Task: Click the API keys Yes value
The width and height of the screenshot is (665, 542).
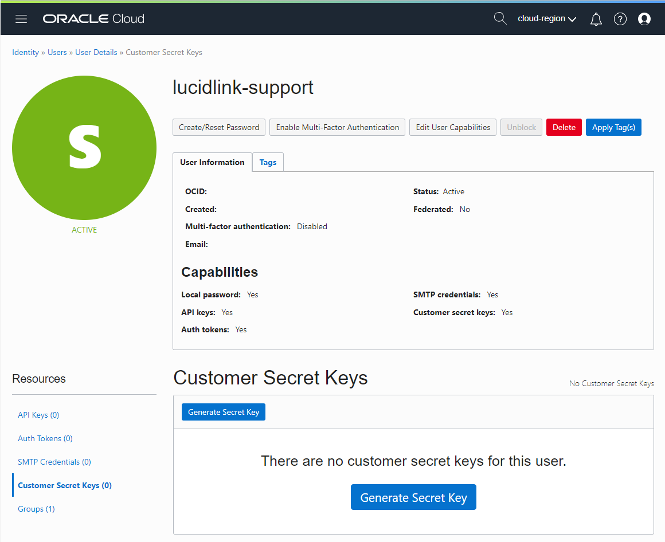Action: tap(228, 313)
